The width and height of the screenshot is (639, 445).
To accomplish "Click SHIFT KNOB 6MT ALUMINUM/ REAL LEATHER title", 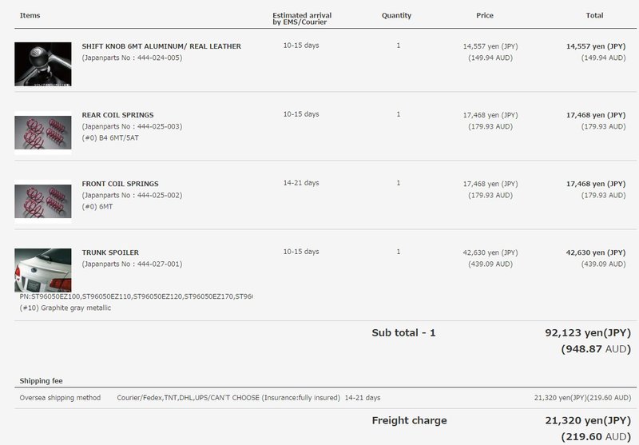I will [x=161, y=46].
